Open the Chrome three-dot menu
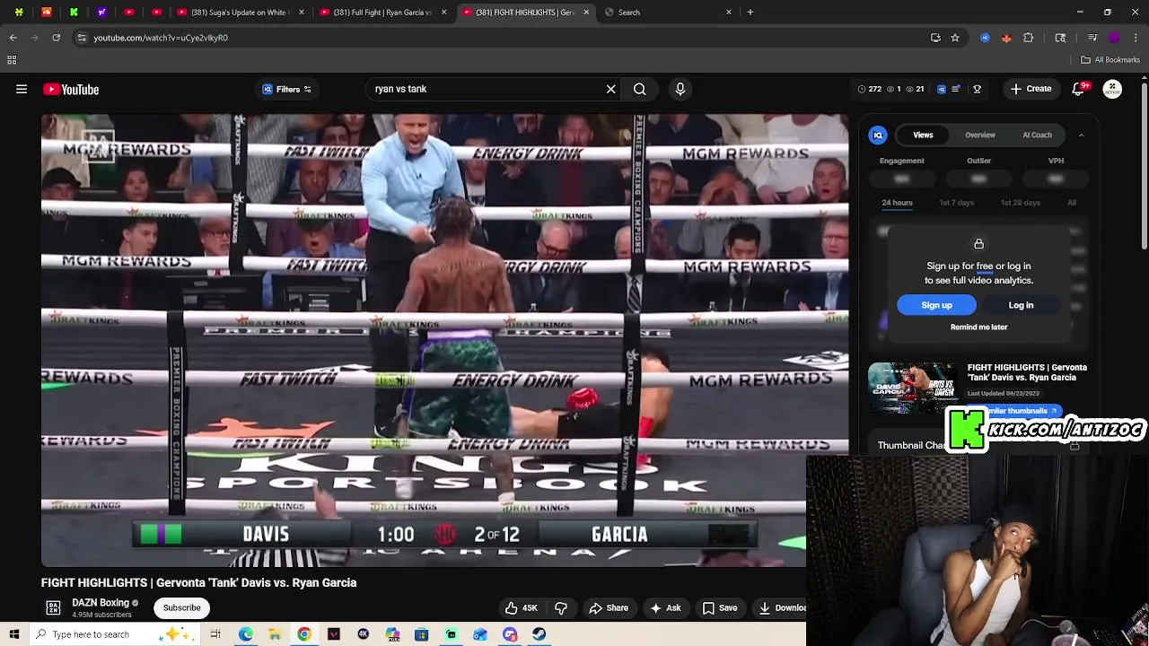Image resolution: width=1149 pixels, height=646 pixels. click(1136, 38)
